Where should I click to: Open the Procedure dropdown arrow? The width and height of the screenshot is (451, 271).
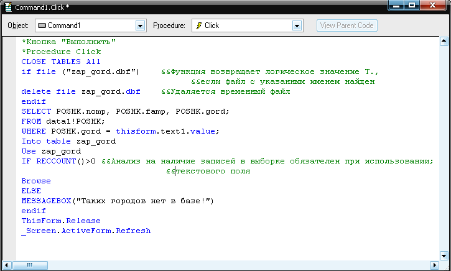(x=297, y=25)
